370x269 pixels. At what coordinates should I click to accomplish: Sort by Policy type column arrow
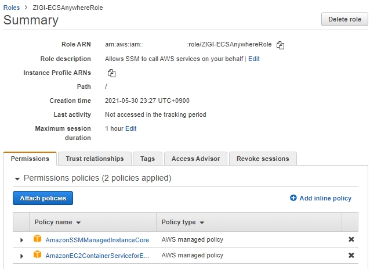(x=202, y=223)
